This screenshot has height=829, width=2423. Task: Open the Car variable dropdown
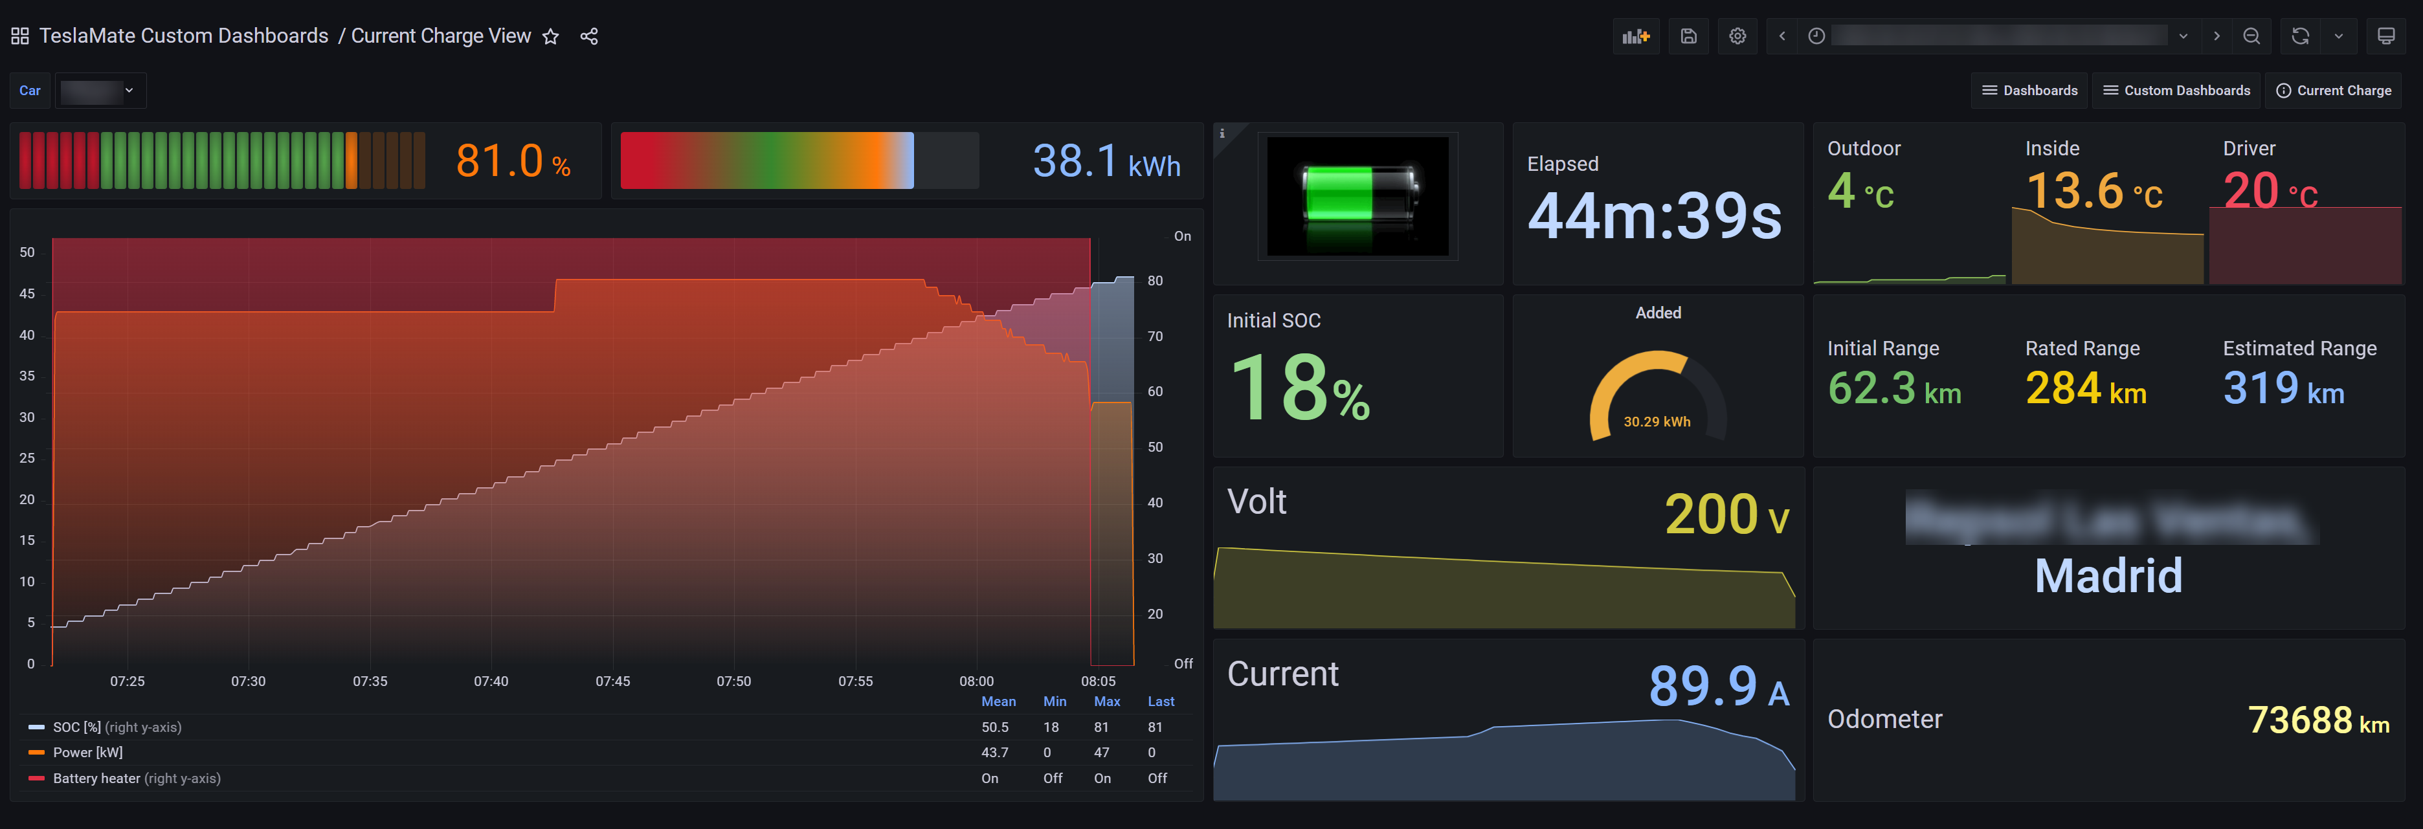point(100,90)
